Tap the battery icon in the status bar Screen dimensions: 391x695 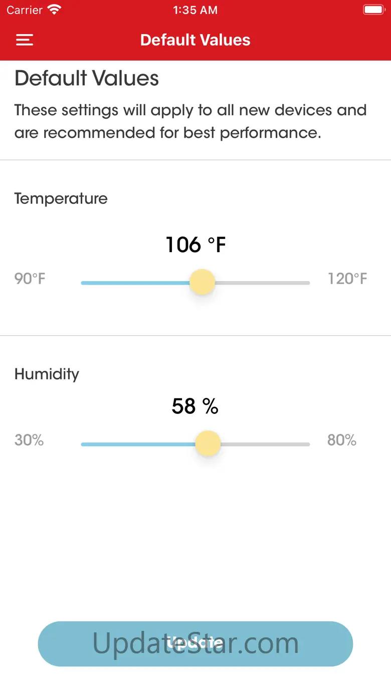click(x=373, y=10)
